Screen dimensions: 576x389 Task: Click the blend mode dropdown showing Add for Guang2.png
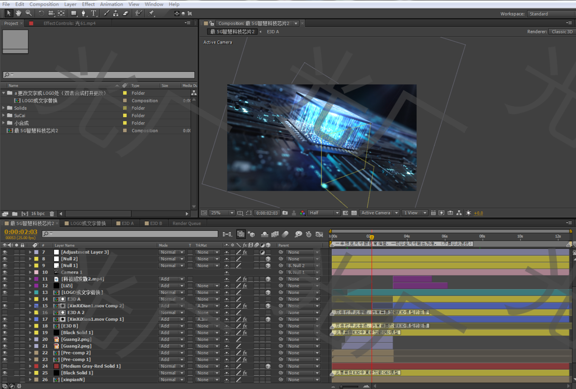coord(171,339)
